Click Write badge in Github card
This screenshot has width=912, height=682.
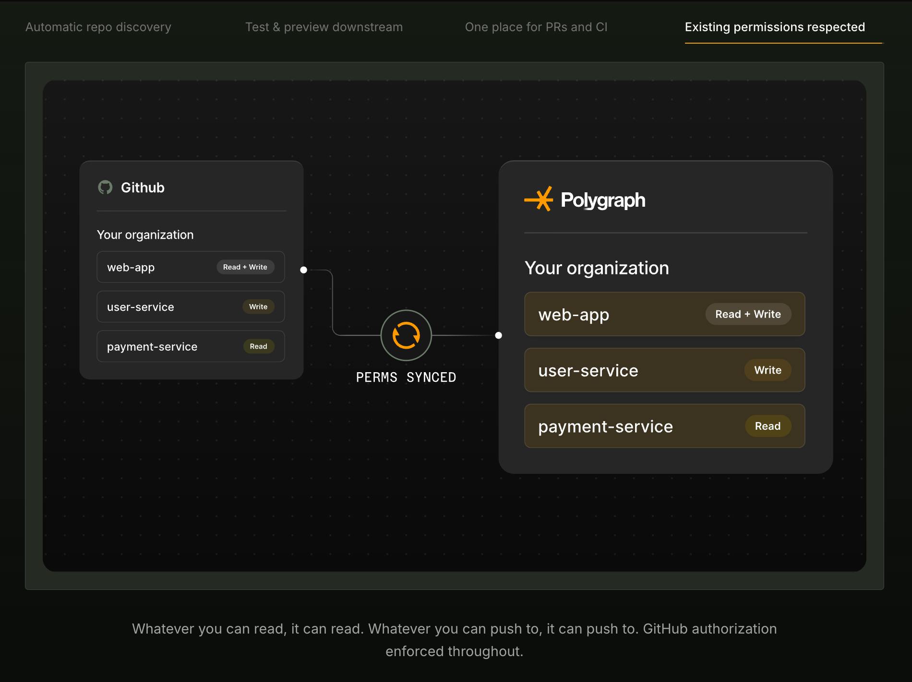click(258, 306)
